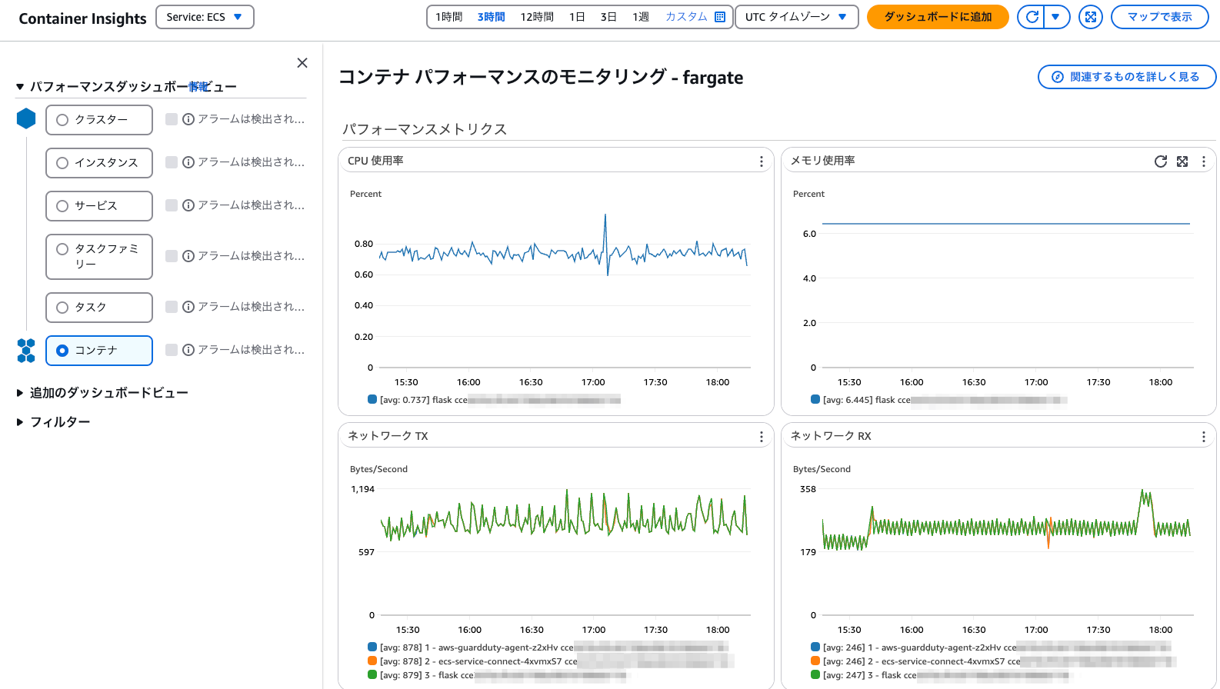Viewport: 1220px width, 689px height.
Task: Select the 3時間 time range
Action: [491, 17]
